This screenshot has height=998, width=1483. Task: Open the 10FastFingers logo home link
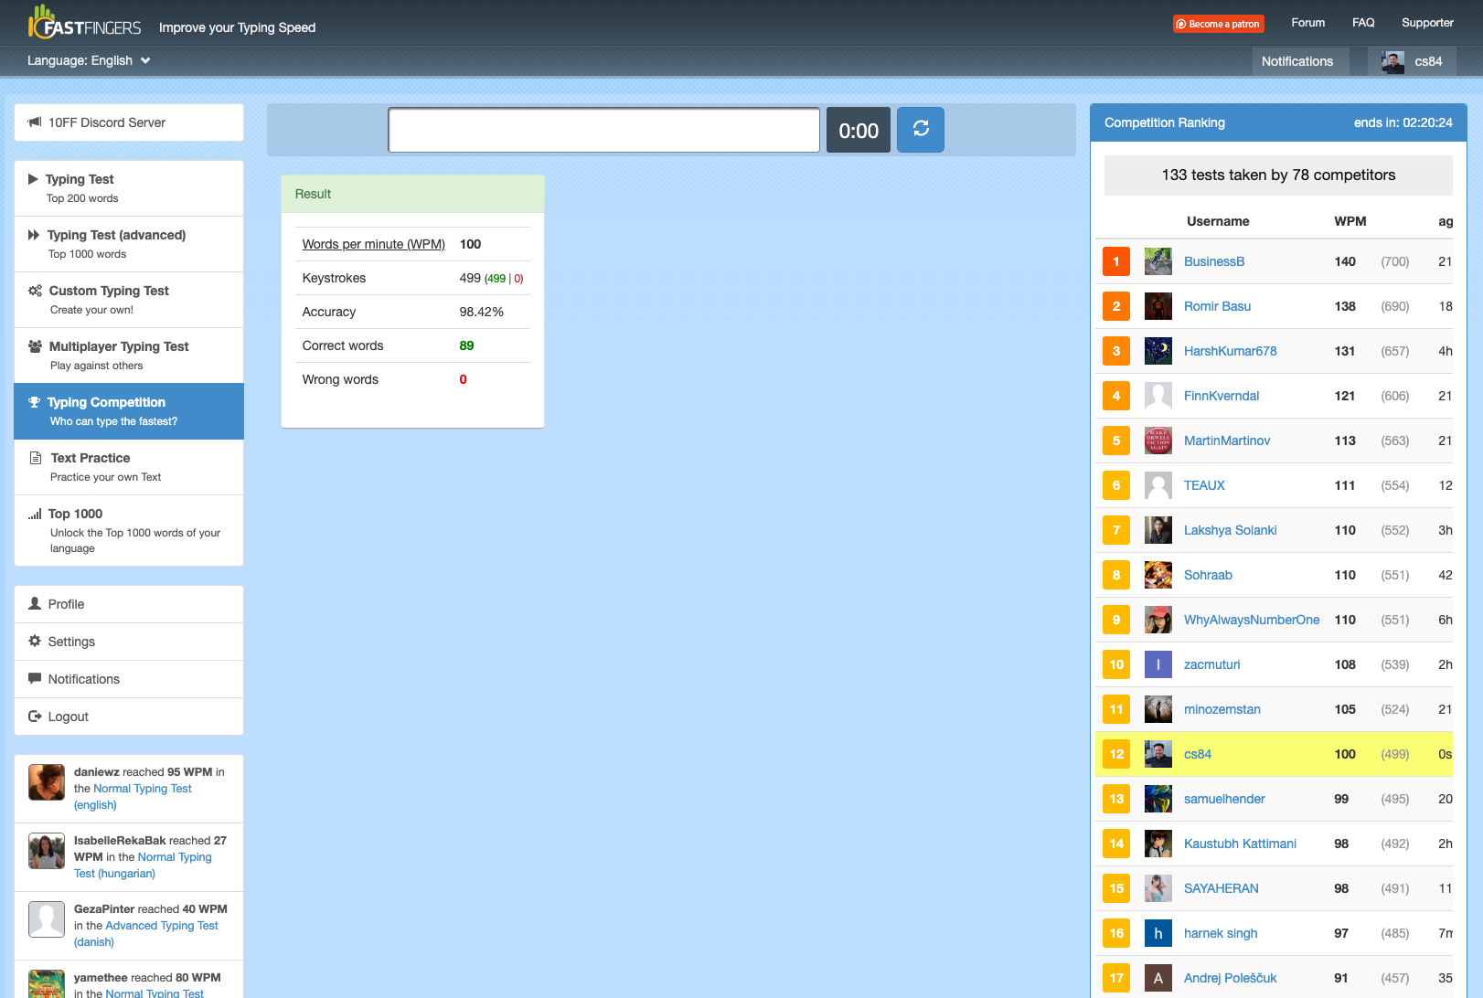85,22
